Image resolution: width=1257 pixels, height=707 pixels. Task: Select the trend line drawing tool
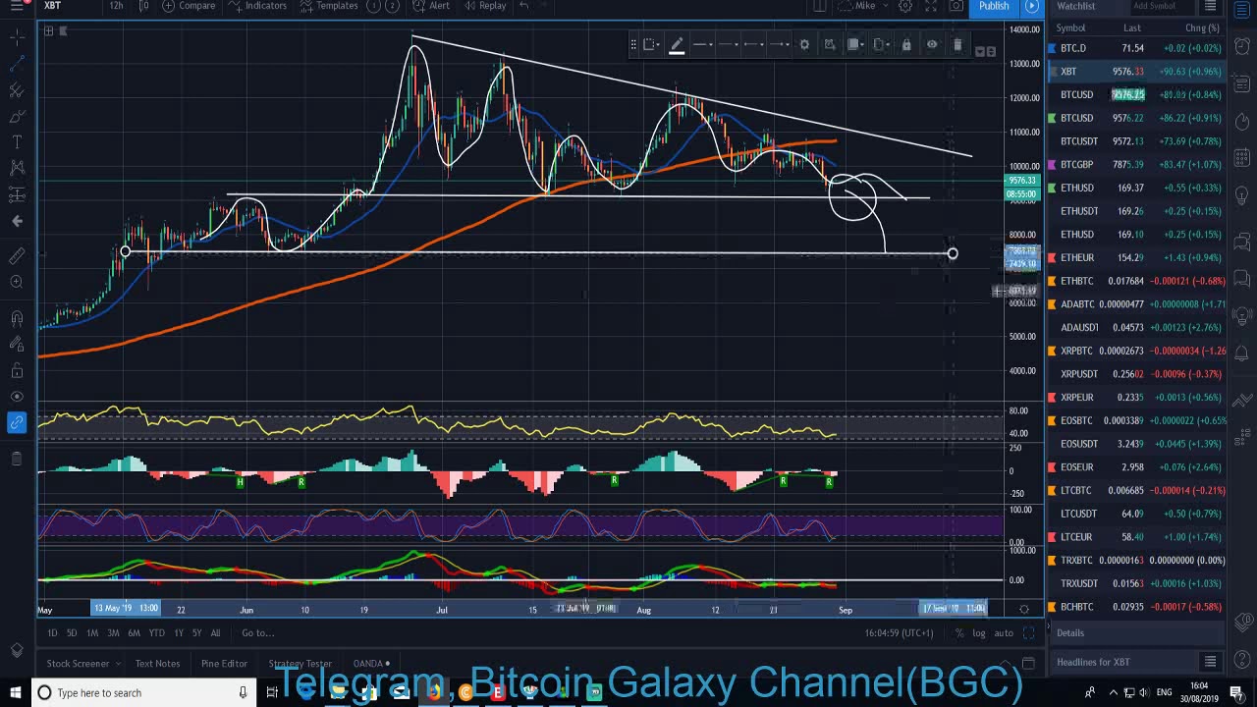(17, 63)
